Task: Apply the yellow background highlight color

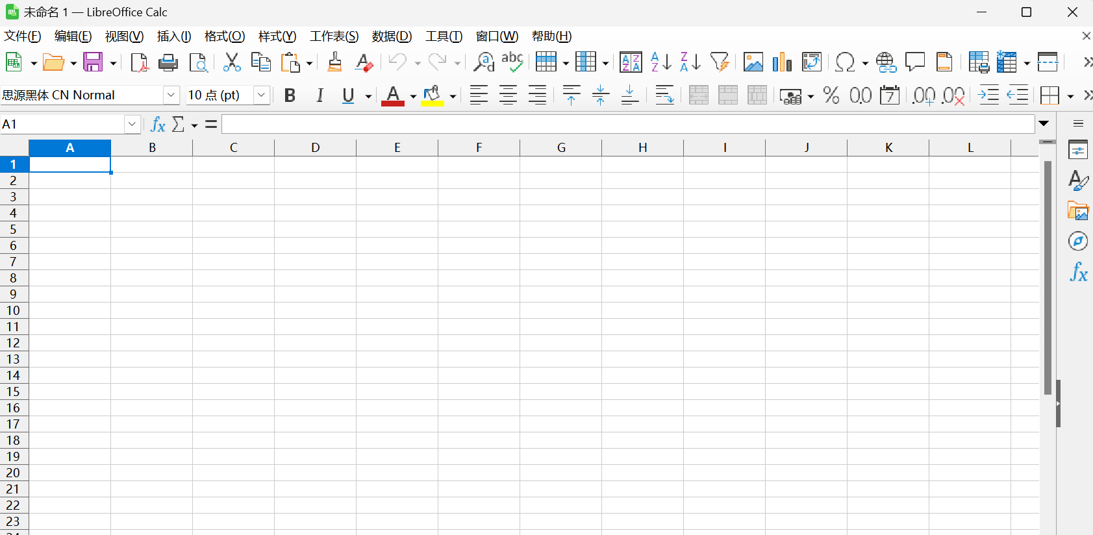Action: 432,95
